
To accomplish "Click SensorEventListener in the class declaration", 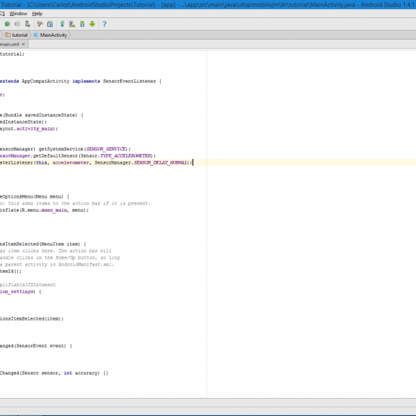I will [130, 81].
